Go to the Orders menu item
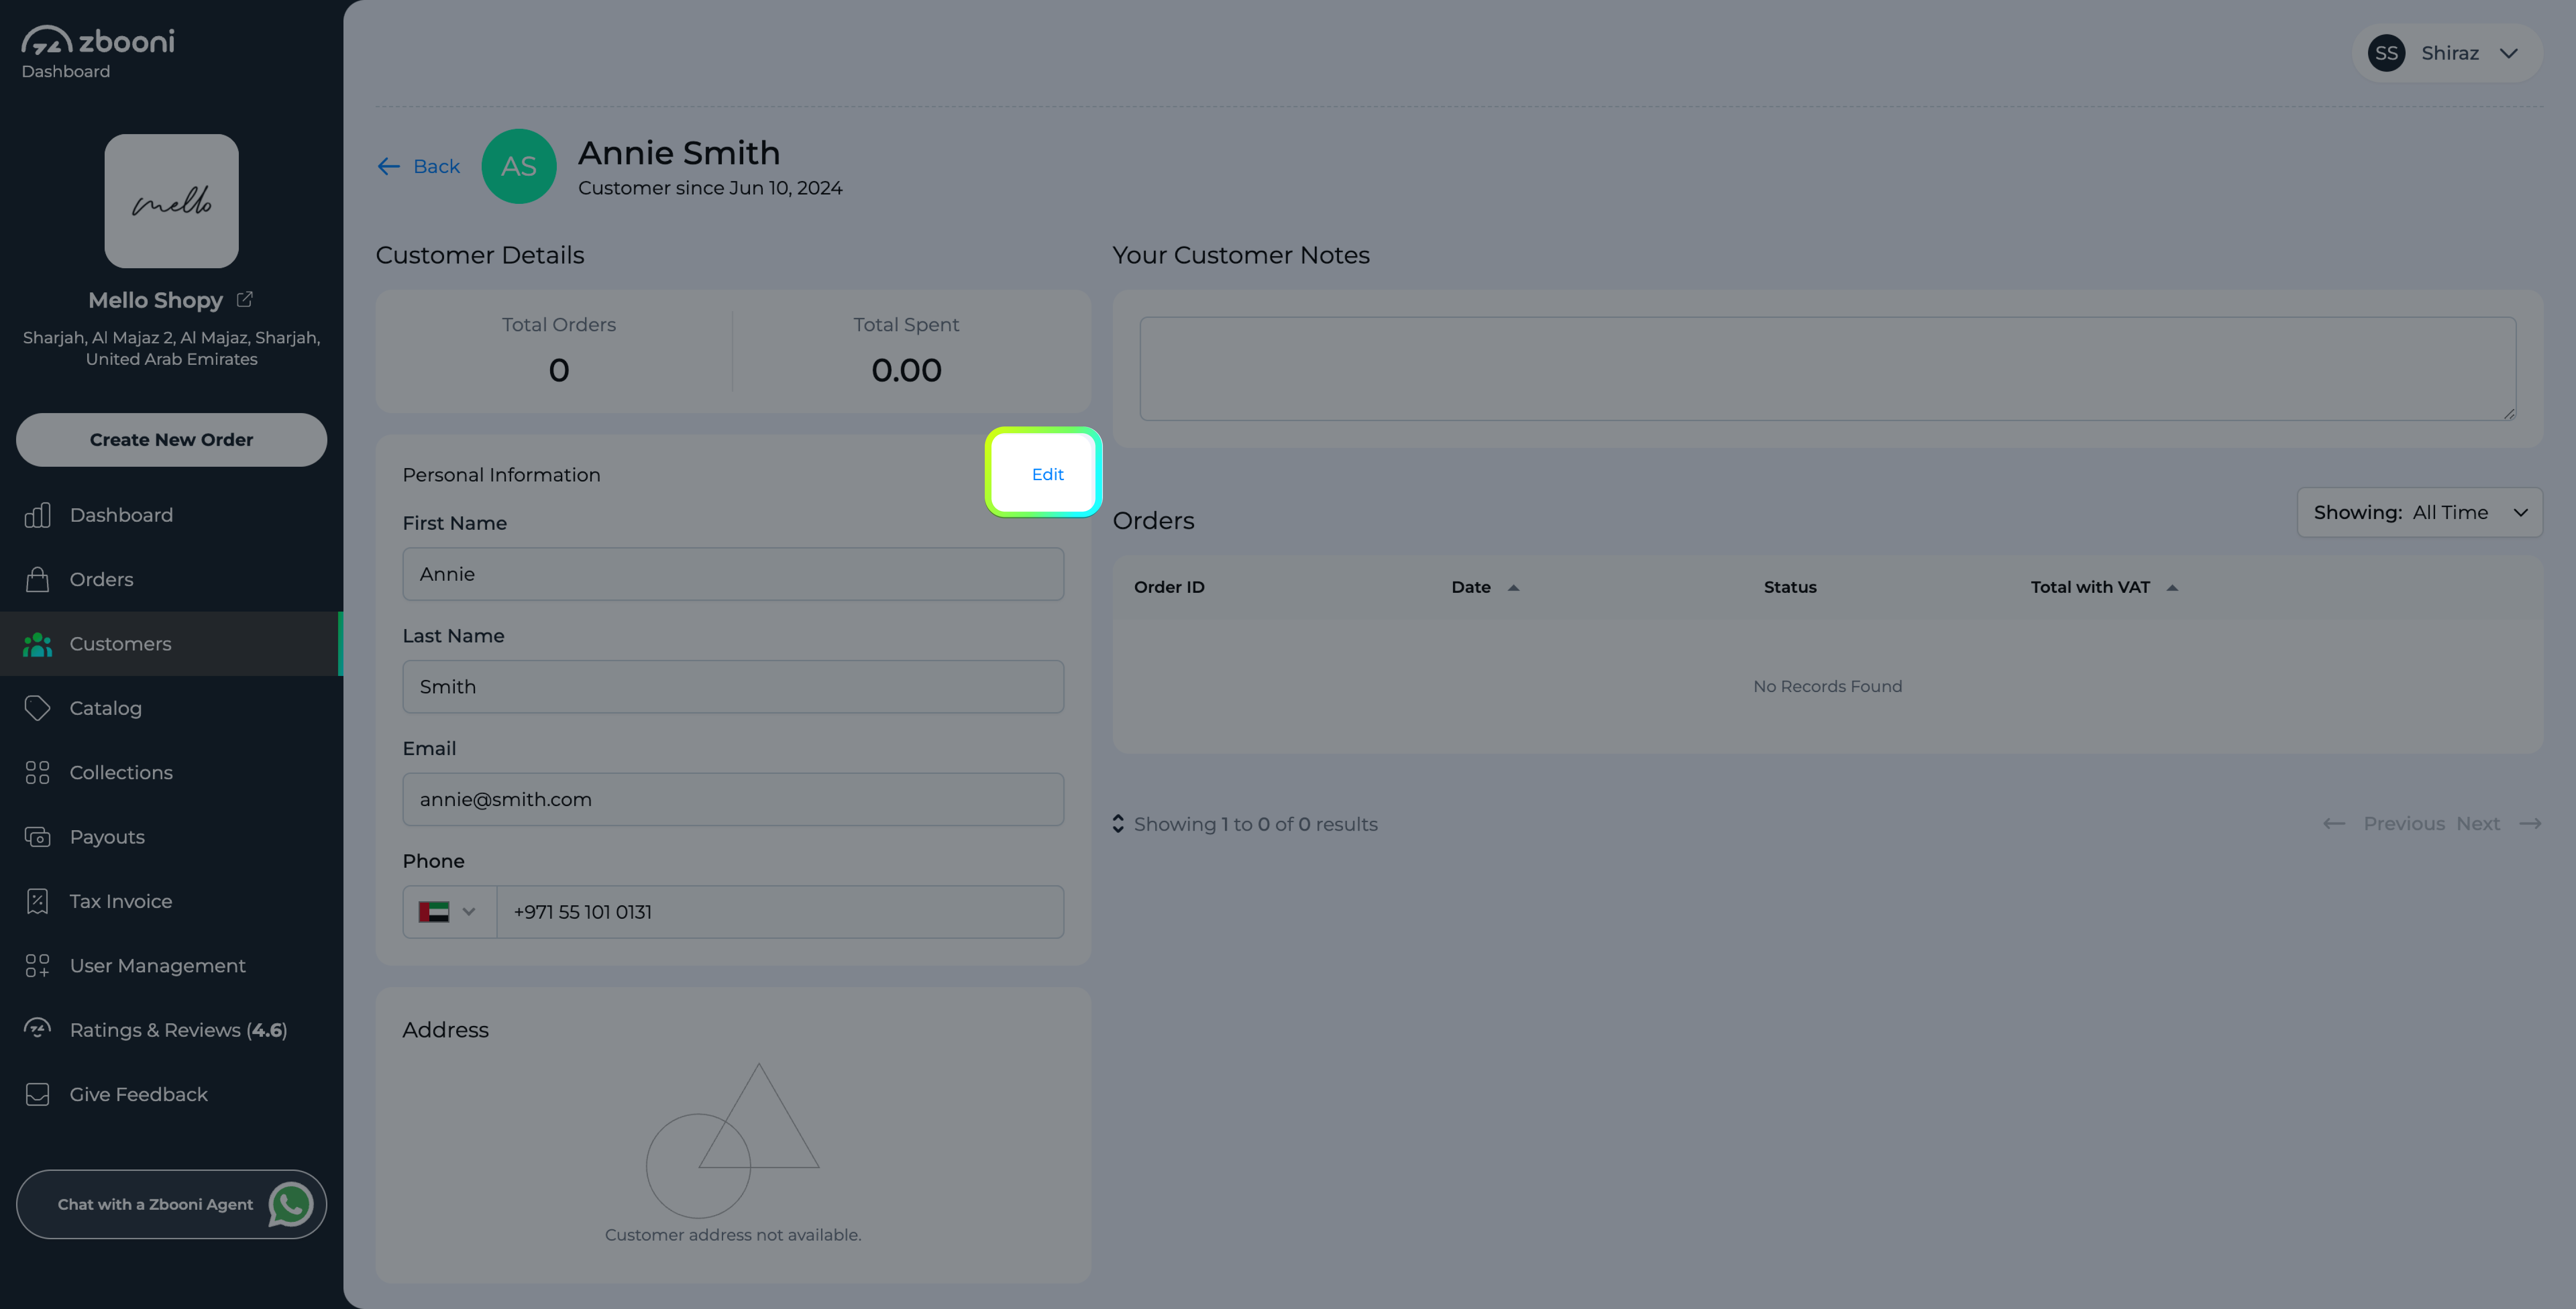2576x1309 pixels. pyautogui.click(x=101, y=579)
